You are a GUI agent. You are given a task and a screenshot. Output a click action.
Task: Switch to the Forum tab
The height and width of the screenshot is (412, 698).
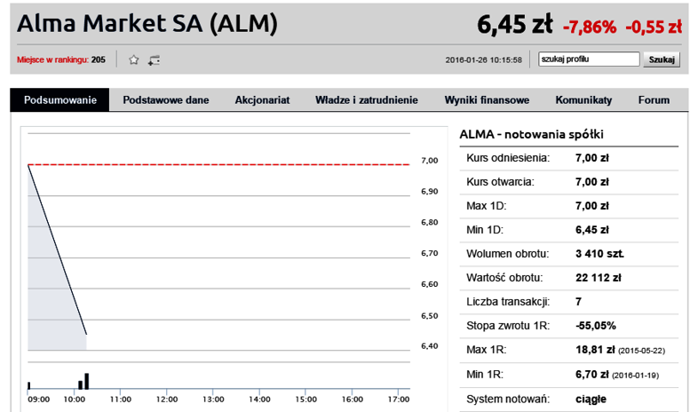654,100
